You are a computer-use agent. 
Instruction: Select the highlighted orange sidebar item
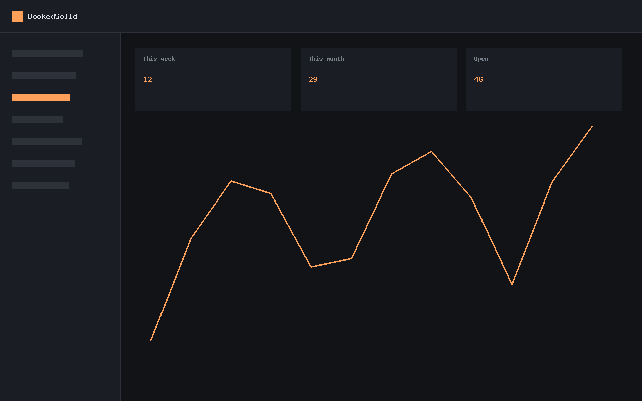pyautogui.click(x=41, y=97)
